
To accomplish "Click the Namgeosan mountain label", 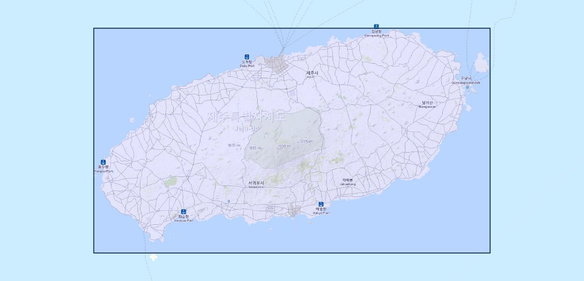I will (x=427, y=104).
